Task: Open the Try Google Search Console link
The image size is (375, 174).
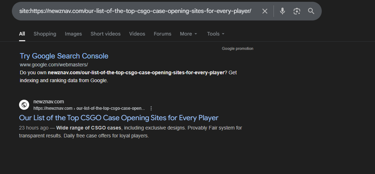Action: [x=64, y=56]
